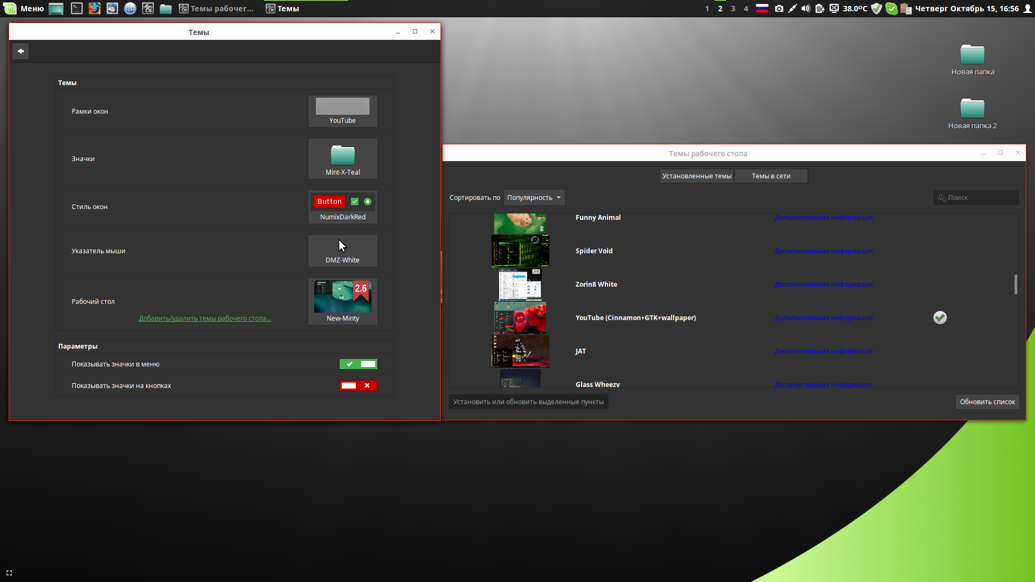
Task: Open the sound volume tray icon
Action: coord(805,9)
